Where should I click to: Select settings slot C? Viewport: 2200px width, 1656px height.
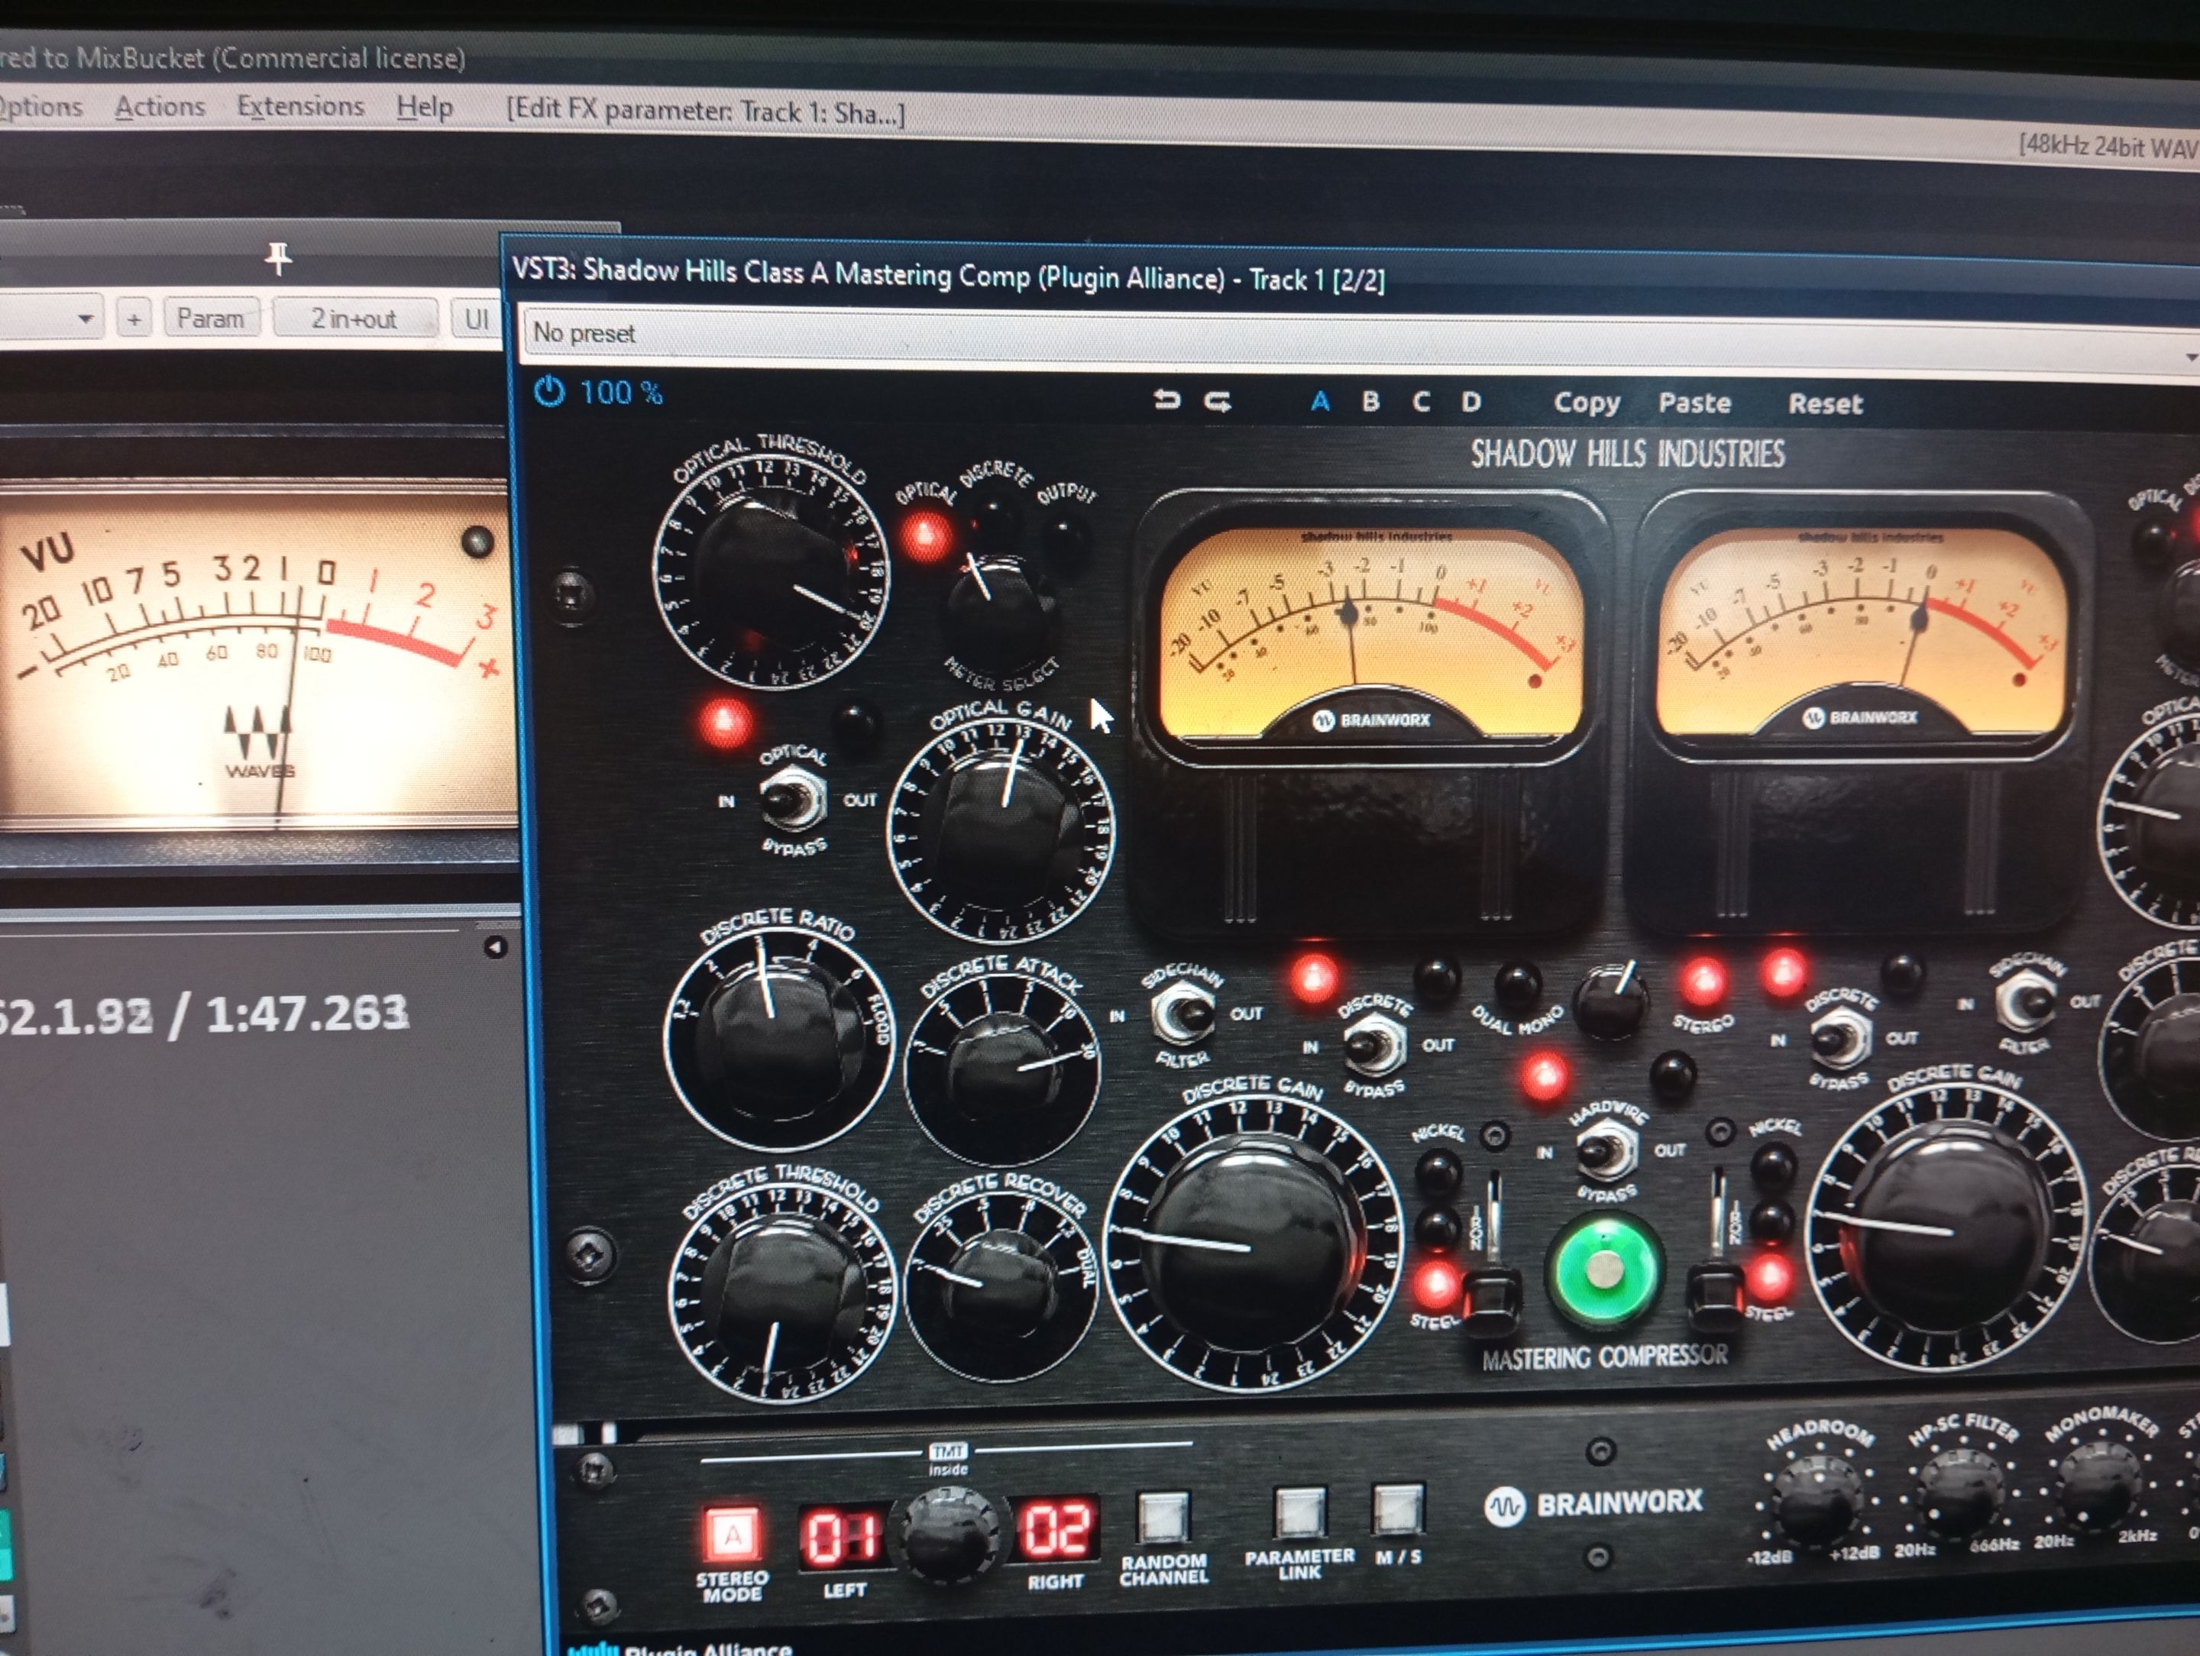[1422, 401]
